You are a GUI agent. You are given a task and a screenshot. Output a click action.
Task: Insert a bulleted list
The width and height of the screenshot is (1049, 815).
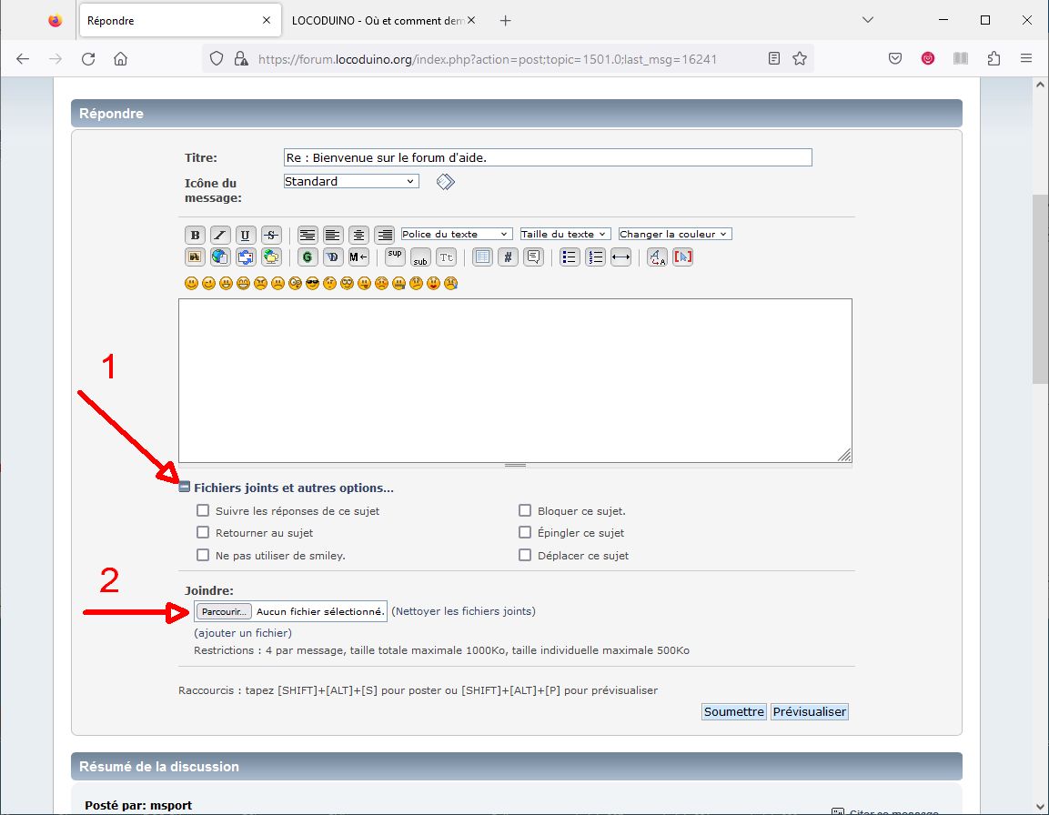(x=570, y=257)
